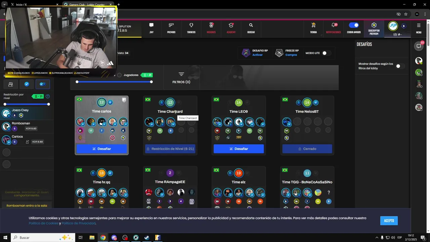The image size is (430, 242).
Task: Bookmark this page with the star icon
Action: (406, 14)
